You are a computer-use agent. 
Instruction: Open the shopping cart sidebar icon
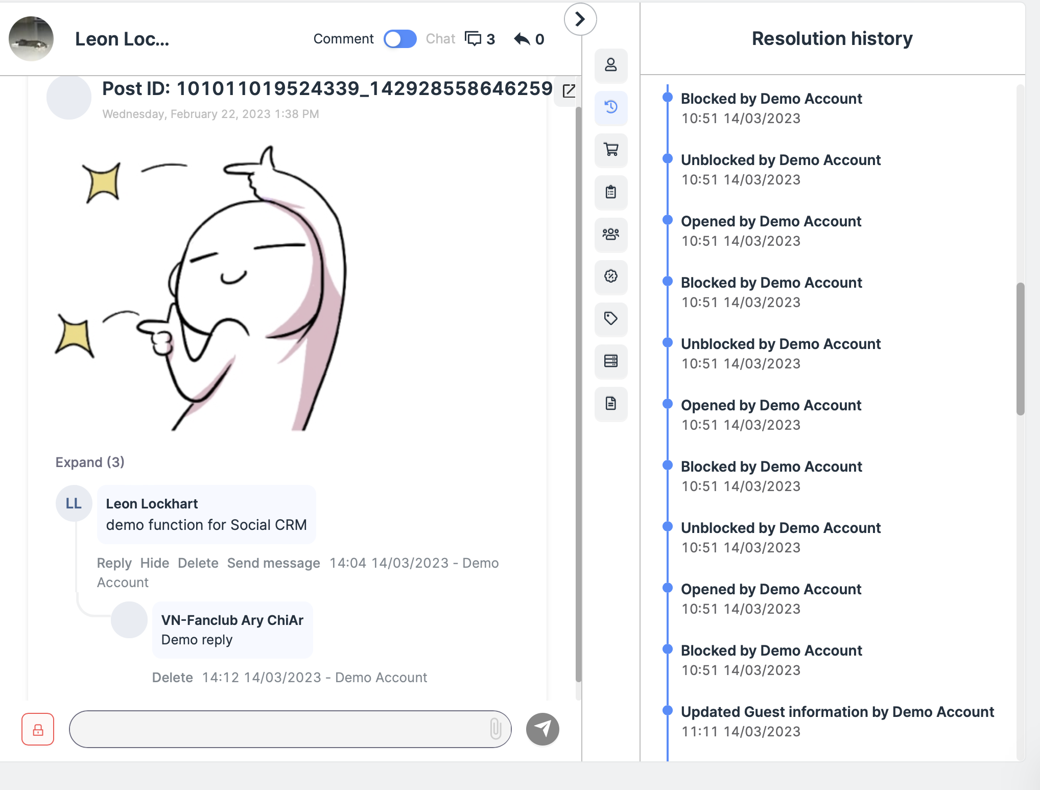(x=611, y=150)
